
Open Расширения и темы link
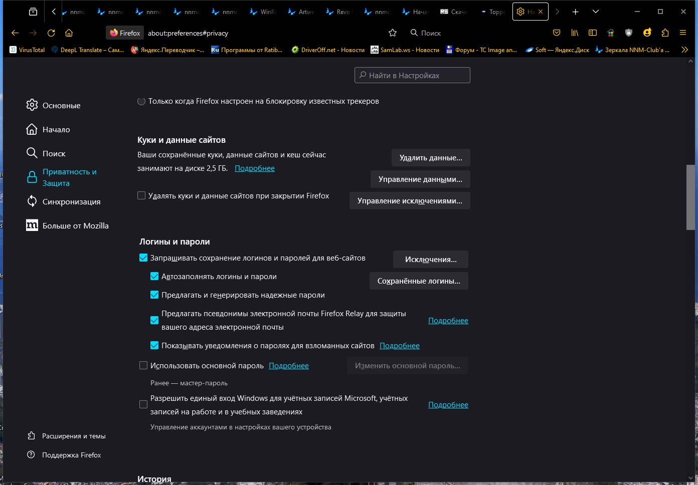(x=67, y=436)
